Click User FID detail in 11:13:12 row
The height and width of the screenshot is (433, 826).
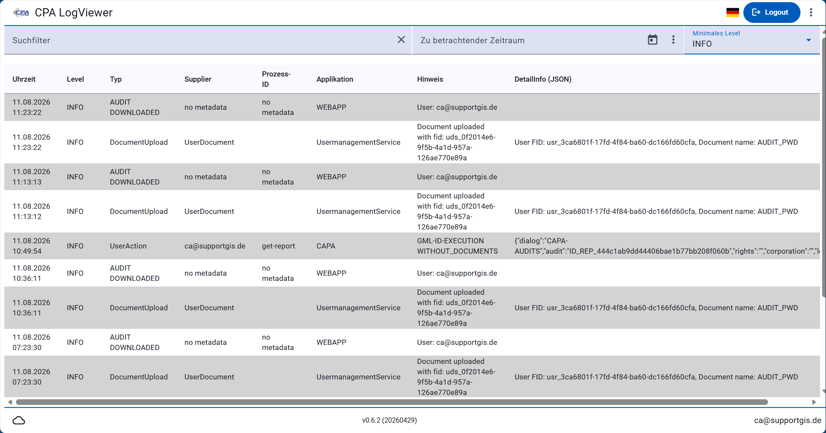point(656,211)
